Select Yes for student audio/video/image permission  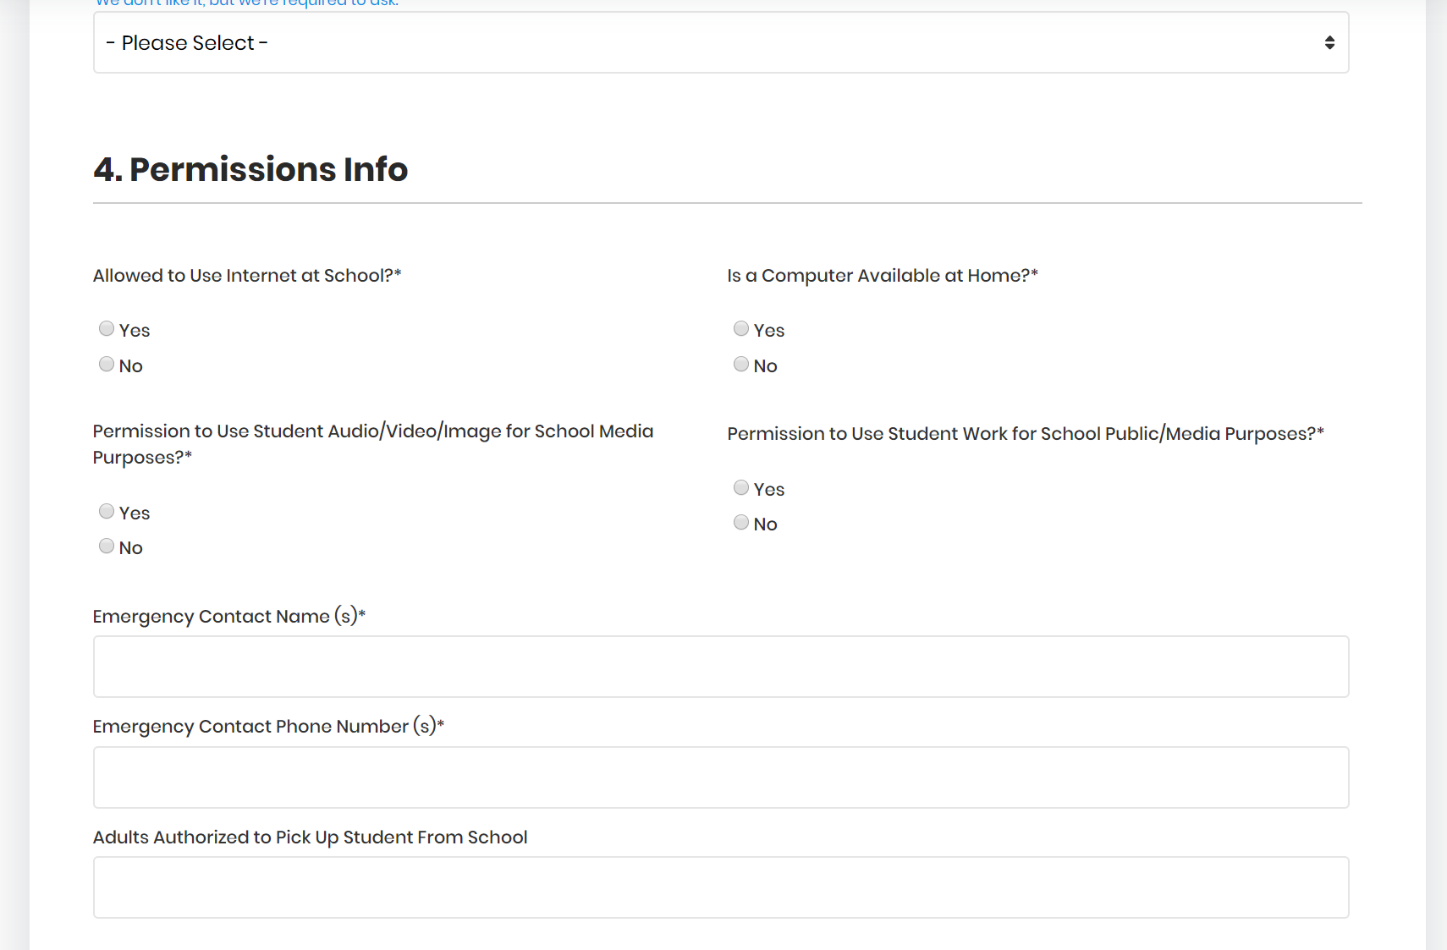point(107,511)
